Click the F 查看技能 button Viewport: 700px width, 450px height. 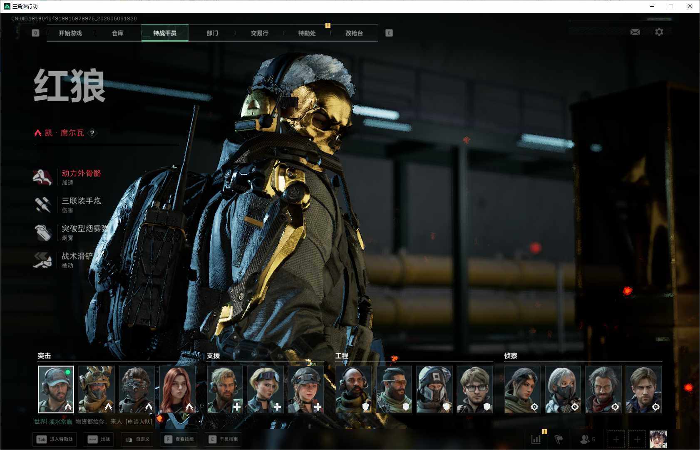click(x=179, y=439)
